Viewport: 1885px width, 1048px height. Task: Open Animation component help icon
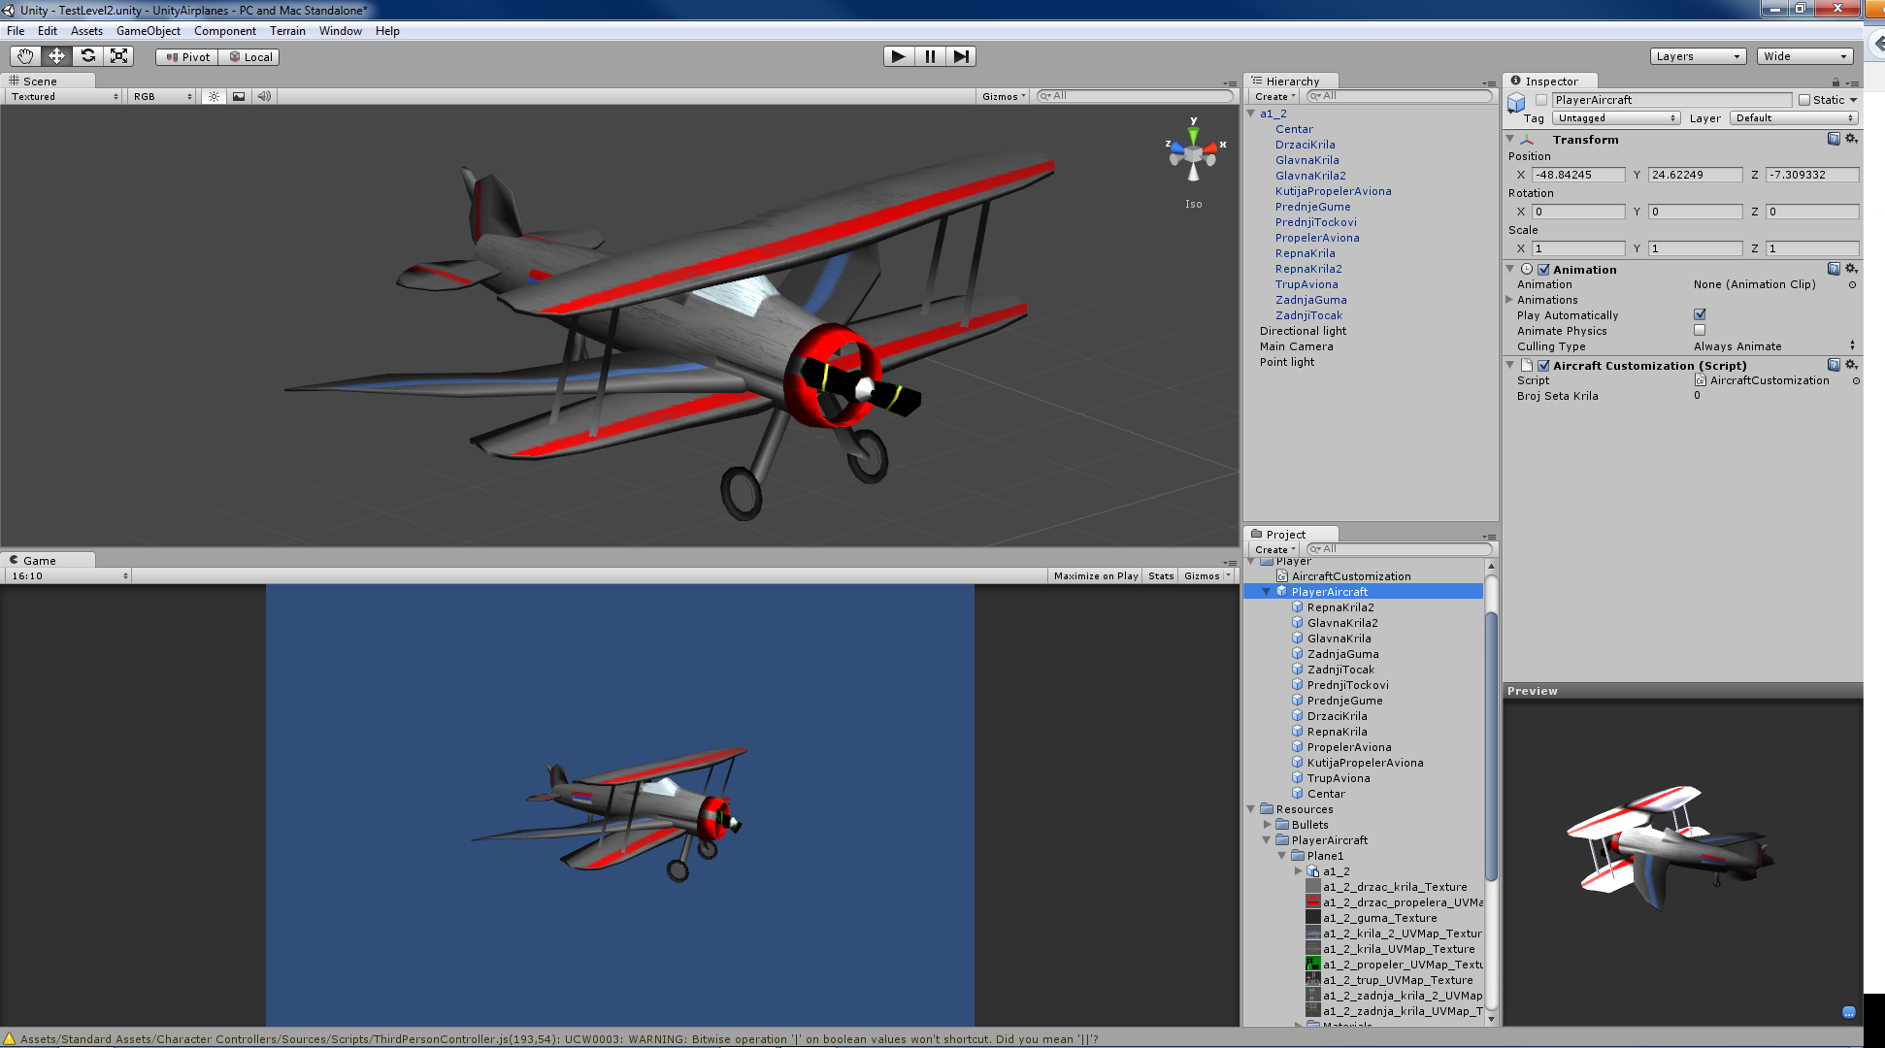click(x=1834, y=269)
